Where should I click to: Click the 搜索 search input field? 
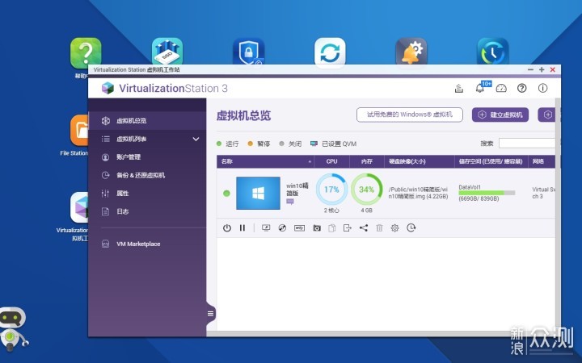click(x=526, y=144)
